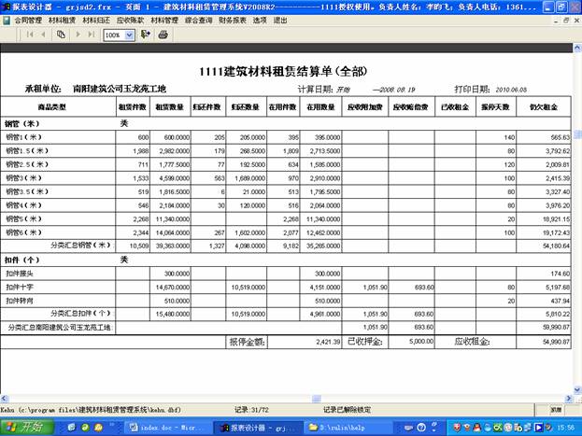Screen dimensions: 582x436
Task: Click 退出 in the menu bar
Action: coord(280,19)
